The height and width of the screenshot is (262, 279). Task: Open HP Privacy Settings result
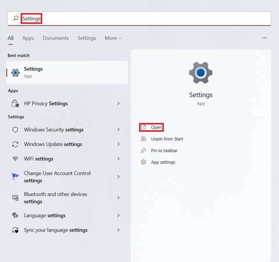click(x=67, y=103)
